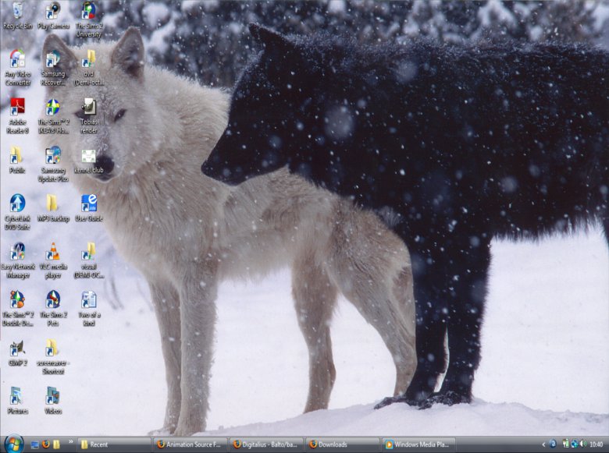609x453 pixels.
Task: Open the Play Camera shortcut
Action: point(53,16)
